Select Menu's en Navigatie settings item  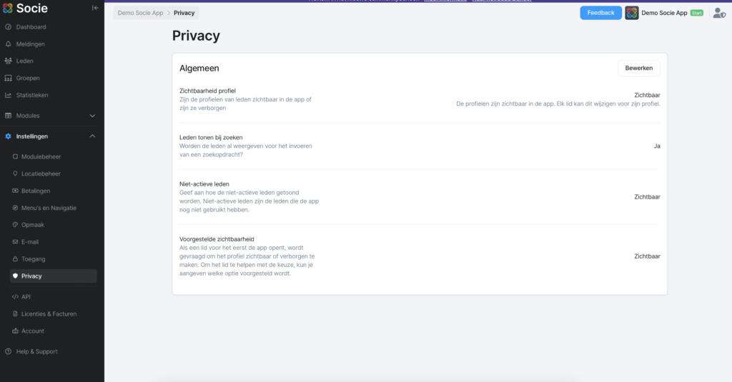click(x=49, y=208)
